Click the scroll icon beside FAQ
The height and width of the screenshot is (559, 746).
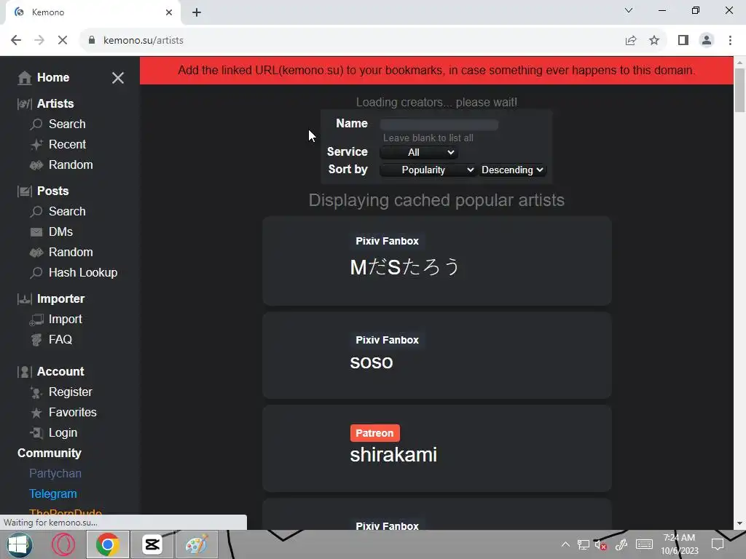[36, 340]
